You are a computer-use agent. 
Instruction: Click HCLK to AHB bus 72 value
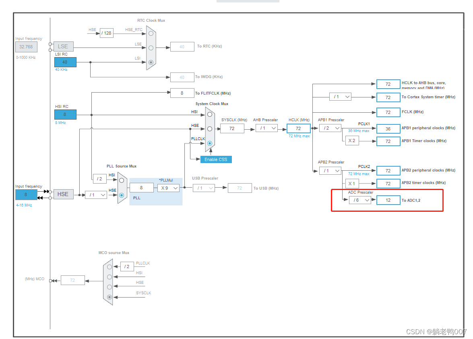388,84
